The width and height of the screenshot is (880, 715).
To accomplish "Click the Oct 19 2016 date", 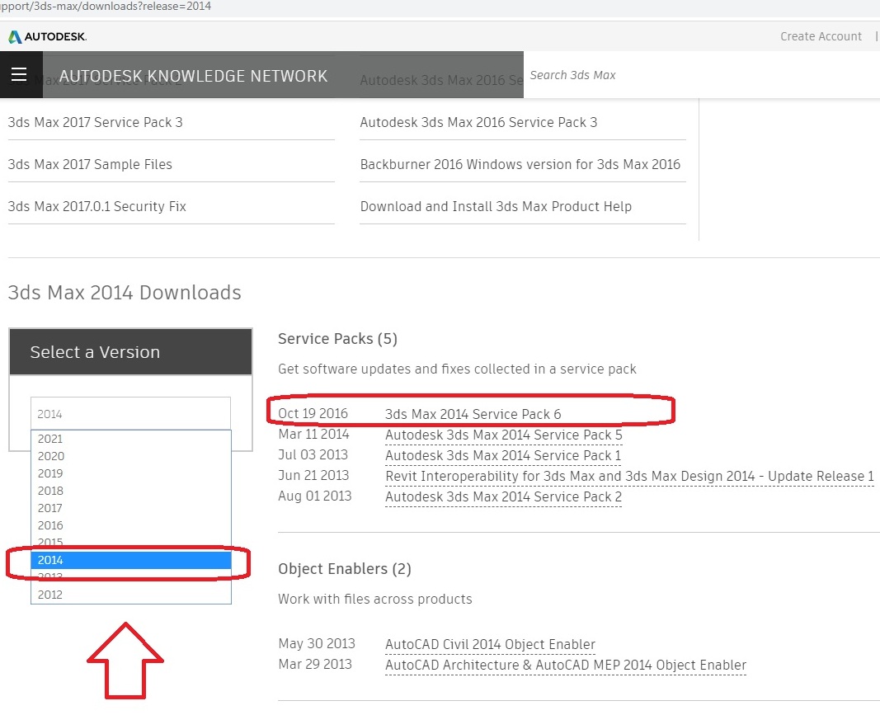I will 313,414.
